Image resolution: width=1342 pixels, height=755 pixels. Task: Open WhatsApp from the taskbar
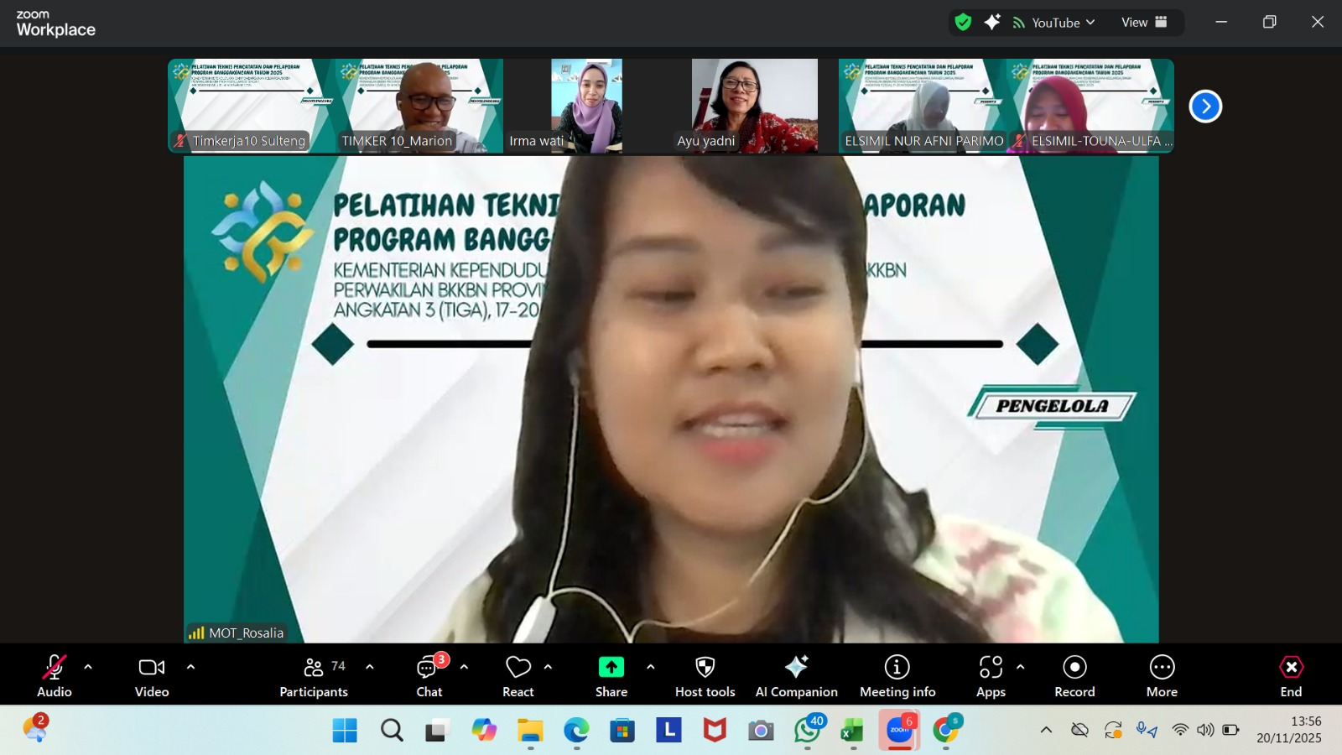coord(807,731)
